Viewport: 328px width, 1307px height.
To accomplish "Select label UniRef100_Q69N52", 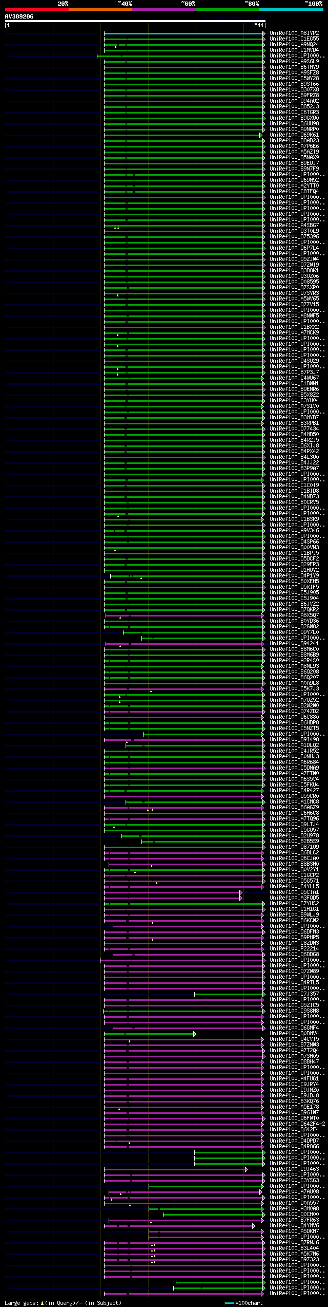I will tap(294, 180).
